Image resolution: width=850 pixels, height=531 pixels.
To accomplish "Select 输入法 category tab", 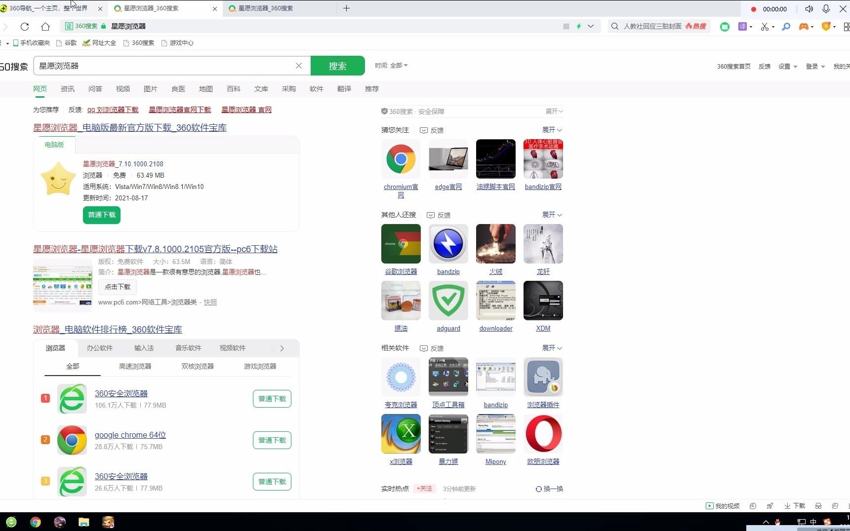I will (144, 348).
